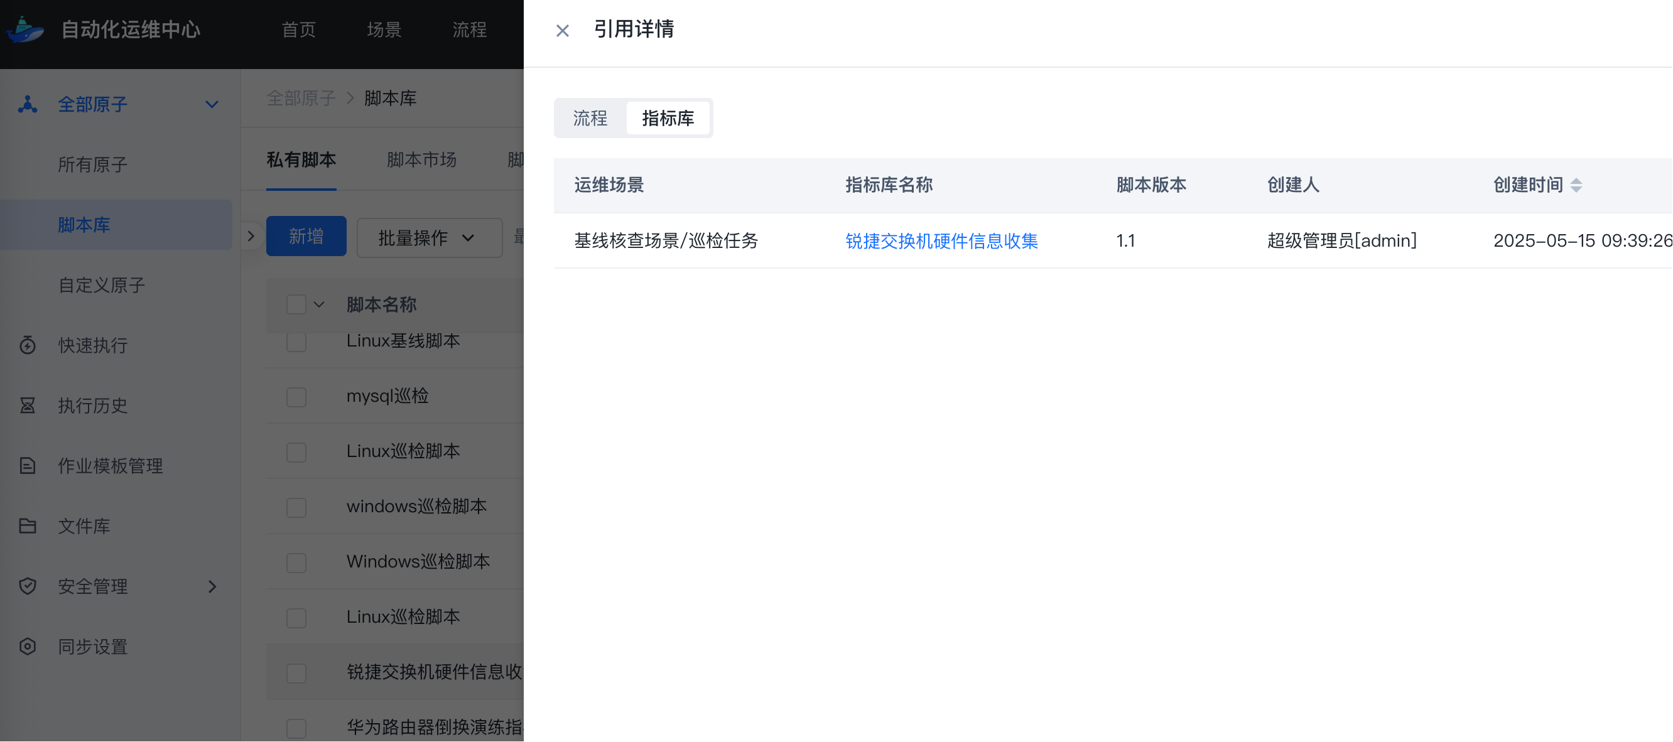The width and height of the screenshot is (1673, 742).
Task: Open the 批量操作 dropdown
Action: (x=429, y=239)
